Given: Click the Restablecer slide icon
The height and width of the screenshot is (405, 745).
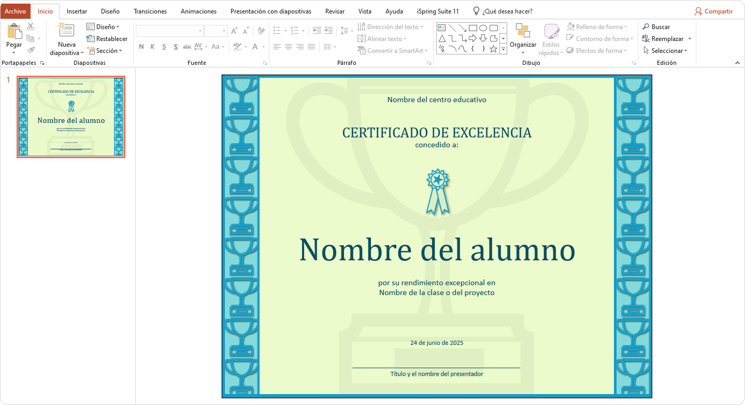Looking at the screenshot, I should [x=107, y=39].
